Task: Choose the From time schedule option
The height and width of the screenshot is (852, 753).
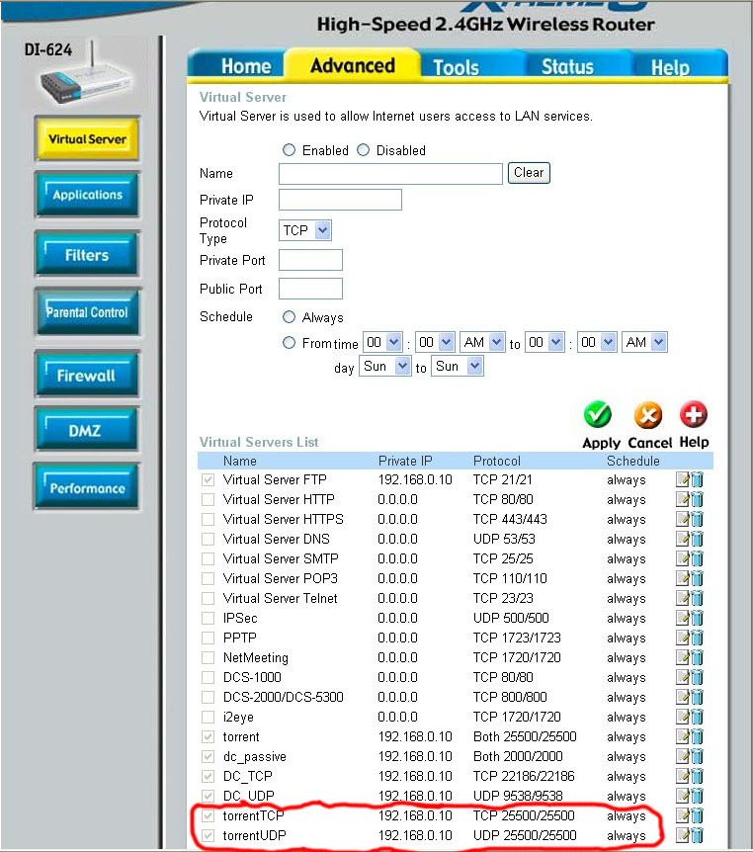Action: [289, 343]
